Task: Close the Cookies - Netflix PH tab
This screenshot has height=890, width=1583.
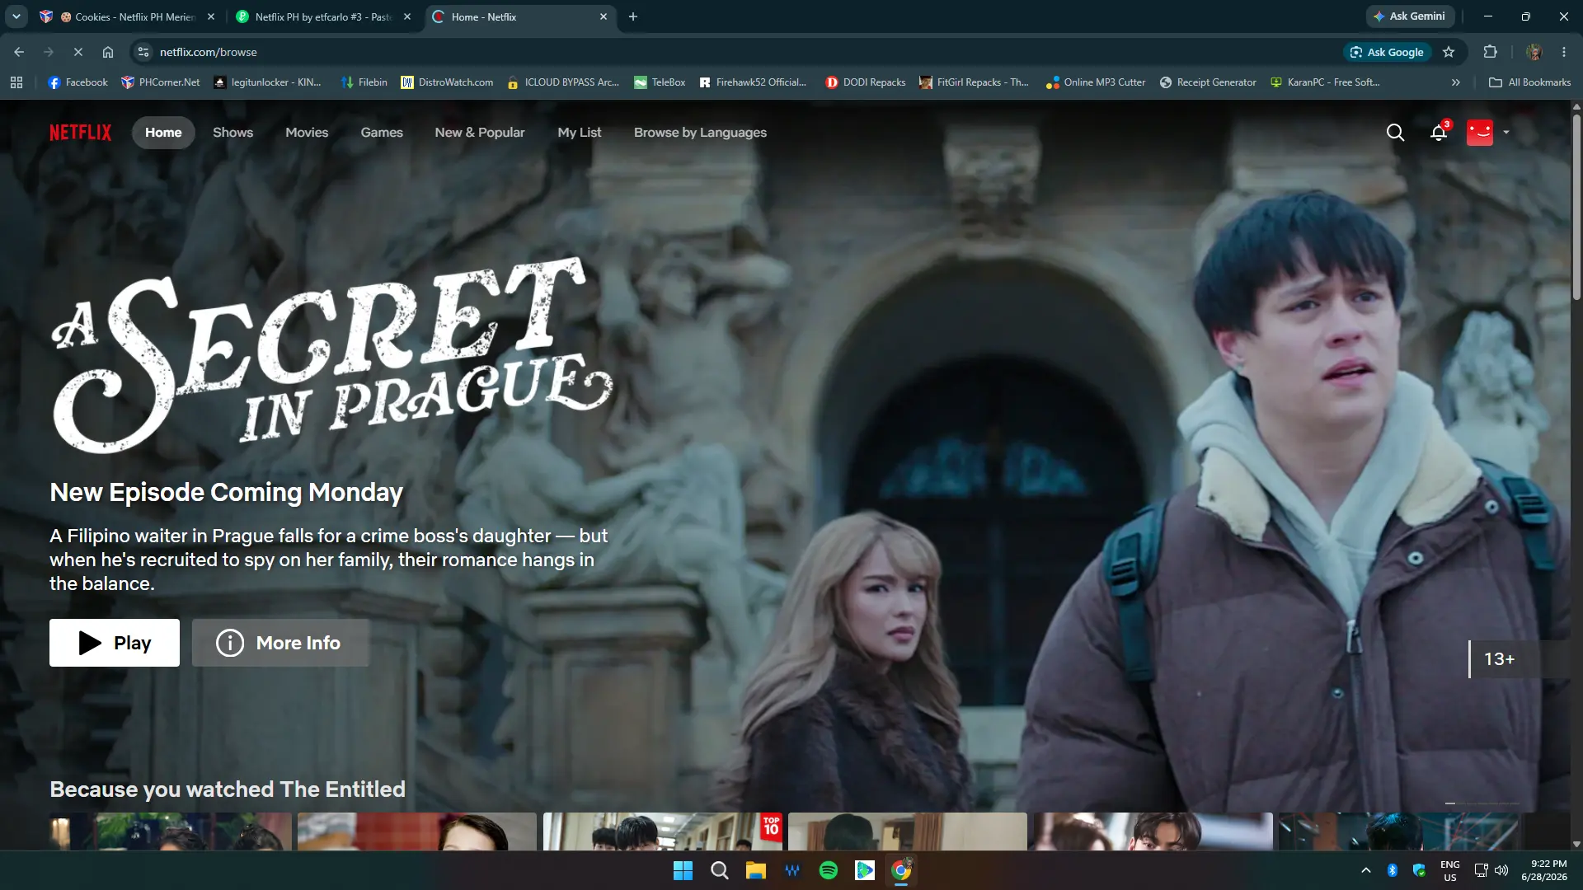Action: click(211, 16)
